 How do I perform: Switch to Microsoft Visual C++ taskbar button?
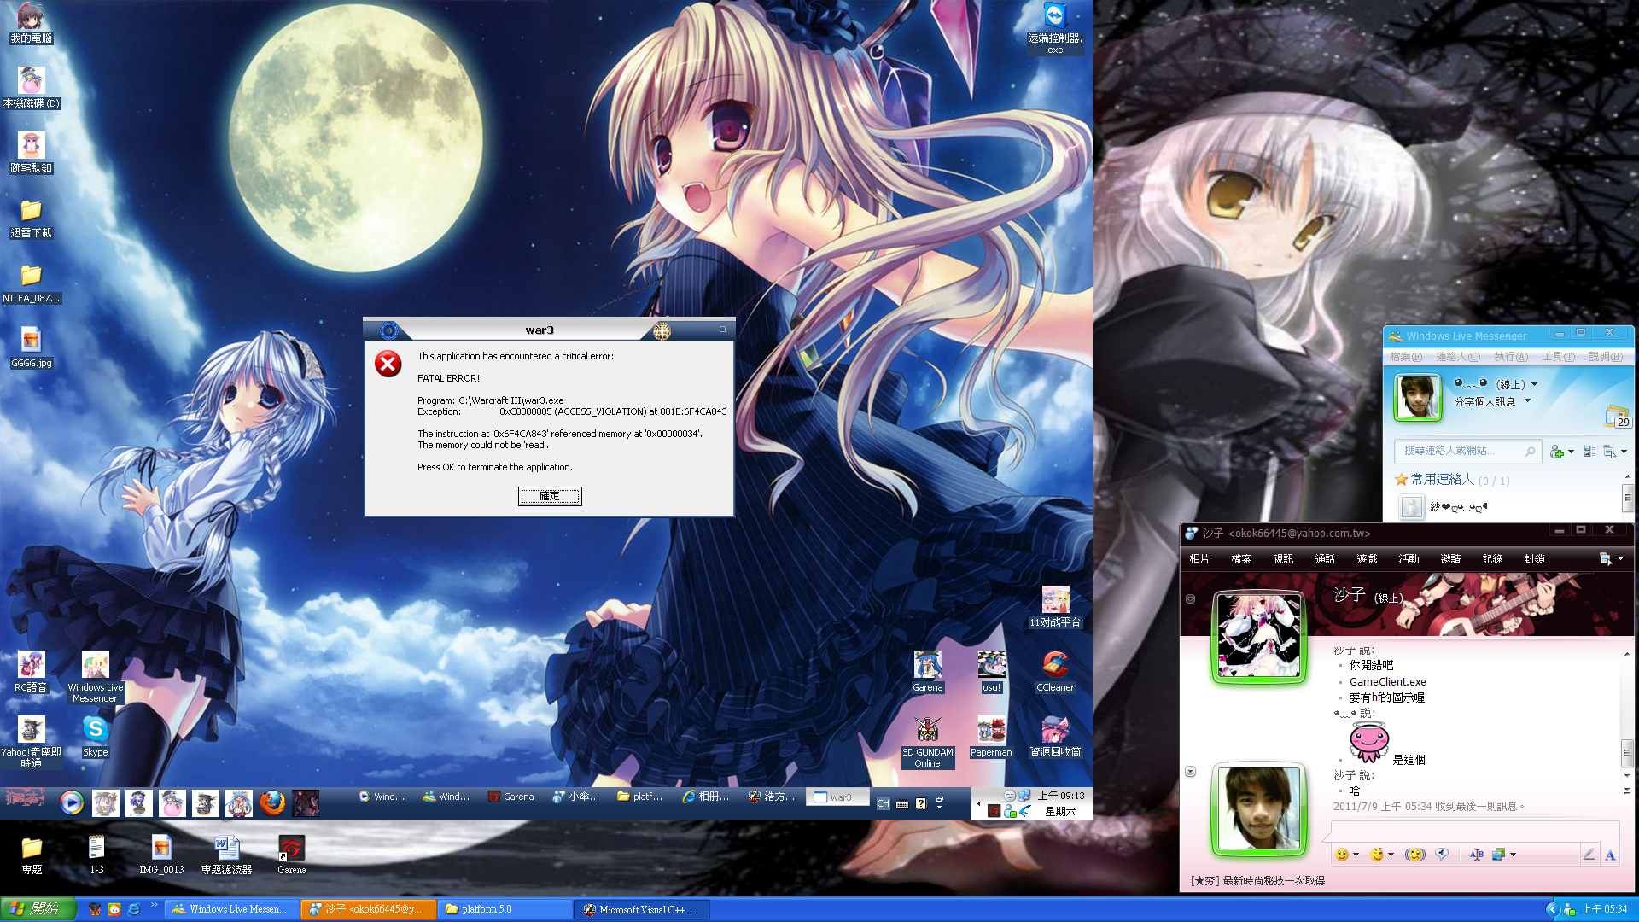(x=642, y=909)
